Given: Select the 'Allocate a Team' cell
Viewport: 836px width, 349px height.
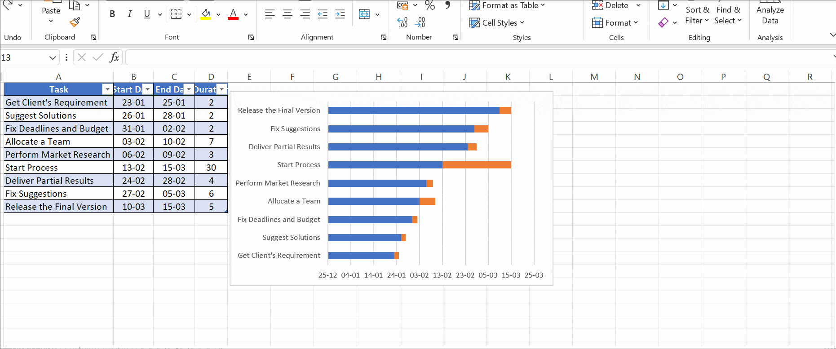Looking at the screenshot, I should [58, 141].
